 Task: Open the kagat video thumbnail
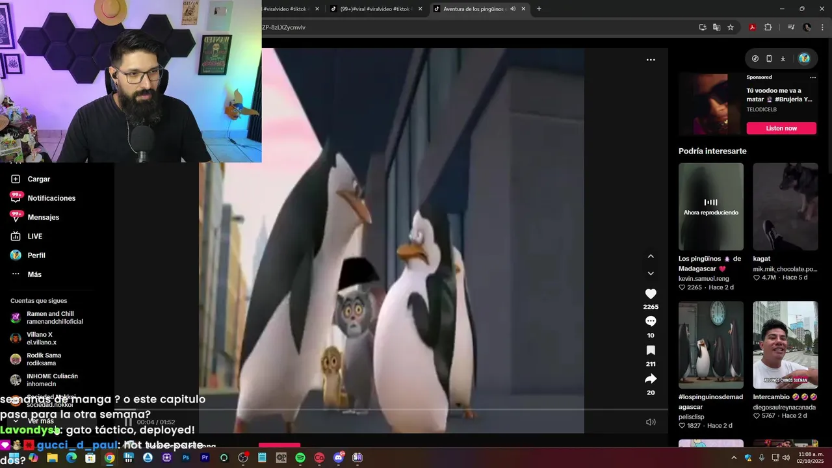(785, 207)
